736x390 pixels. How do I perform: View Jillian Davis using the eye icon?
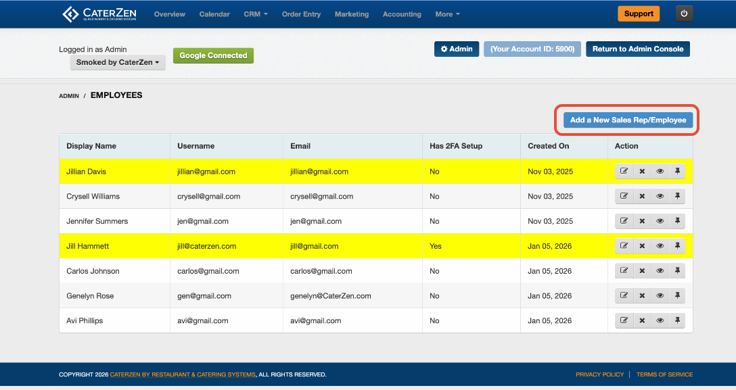tap(660, 171)
